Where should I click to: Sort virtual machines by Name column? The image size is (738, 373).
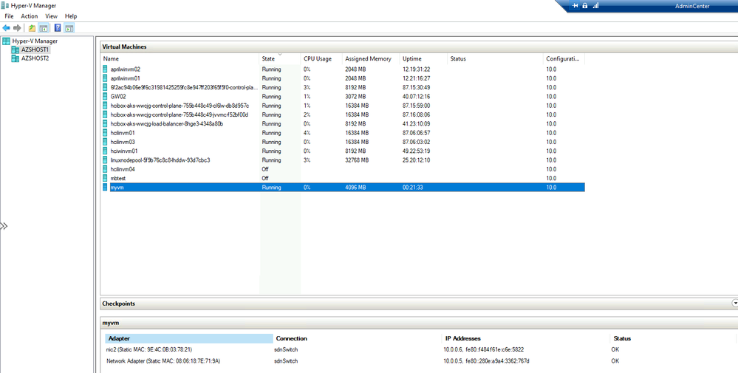point(180,59)
